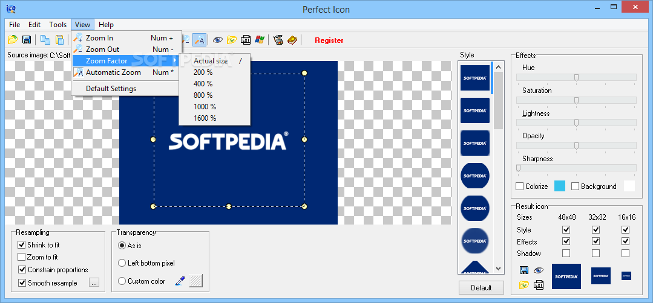
Task: Click the save floppy disk toolbar icon
Action: tap(27, 40)
